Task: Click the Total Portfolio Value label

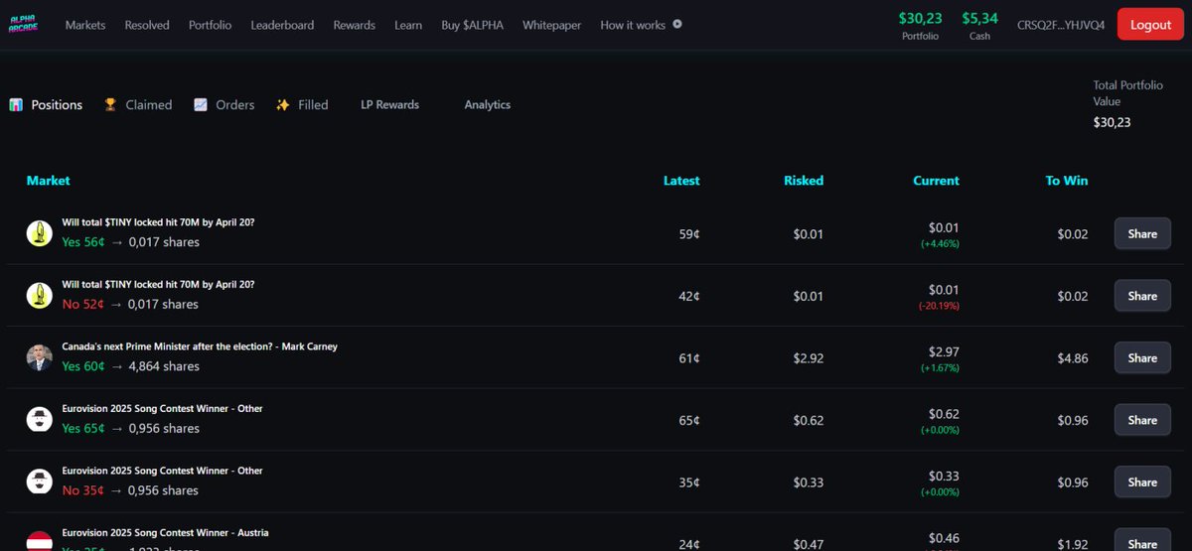Action: tap(1127, 93)
